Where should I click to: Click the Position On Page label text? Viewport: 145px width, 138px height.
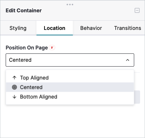tap(27, 48)
